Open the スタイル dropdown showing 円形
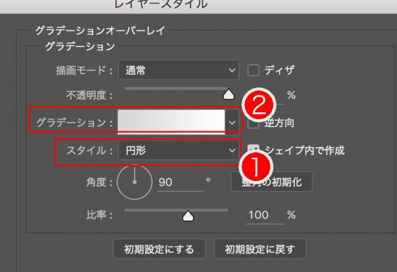397x272 pixels. point(178,151)
